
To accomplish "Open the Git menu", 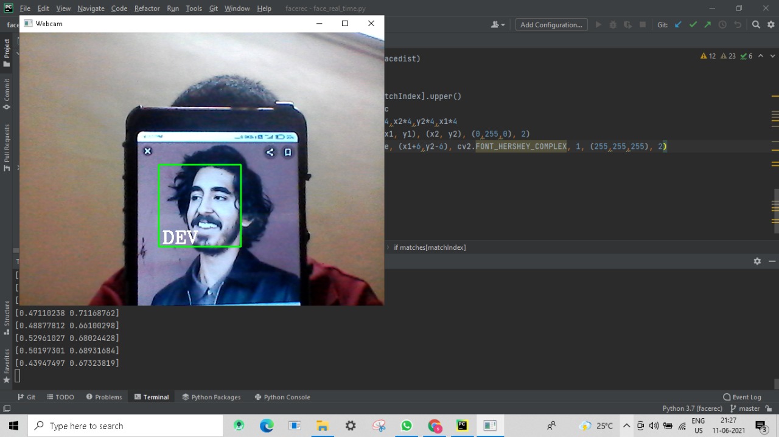I will click(x=214, y=9).
